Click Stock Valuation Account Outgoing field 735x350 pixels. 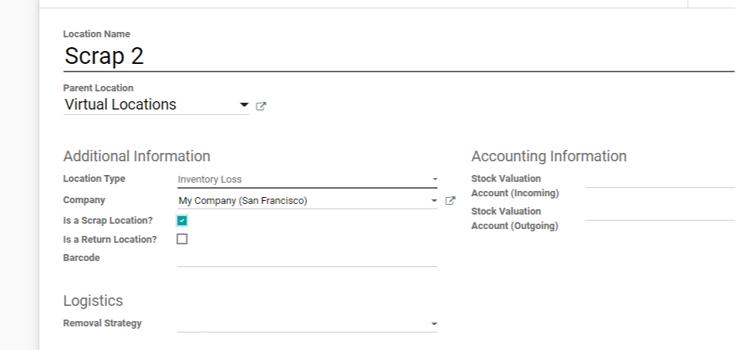pos(660,212)
